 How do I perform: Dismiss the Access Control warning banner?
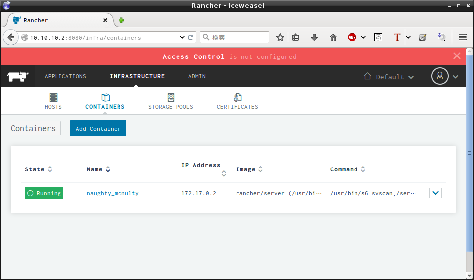(x=457, y=56)
